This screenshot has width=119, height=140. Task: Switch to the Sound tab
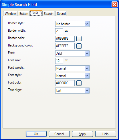61,14
